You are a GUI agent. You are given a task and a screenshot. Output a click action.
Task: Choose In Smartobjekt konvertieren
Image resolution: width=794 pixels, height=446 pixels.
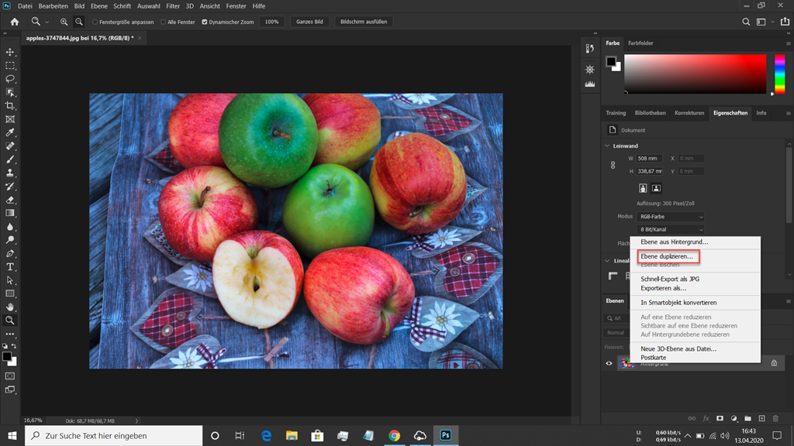click(678, 303)
